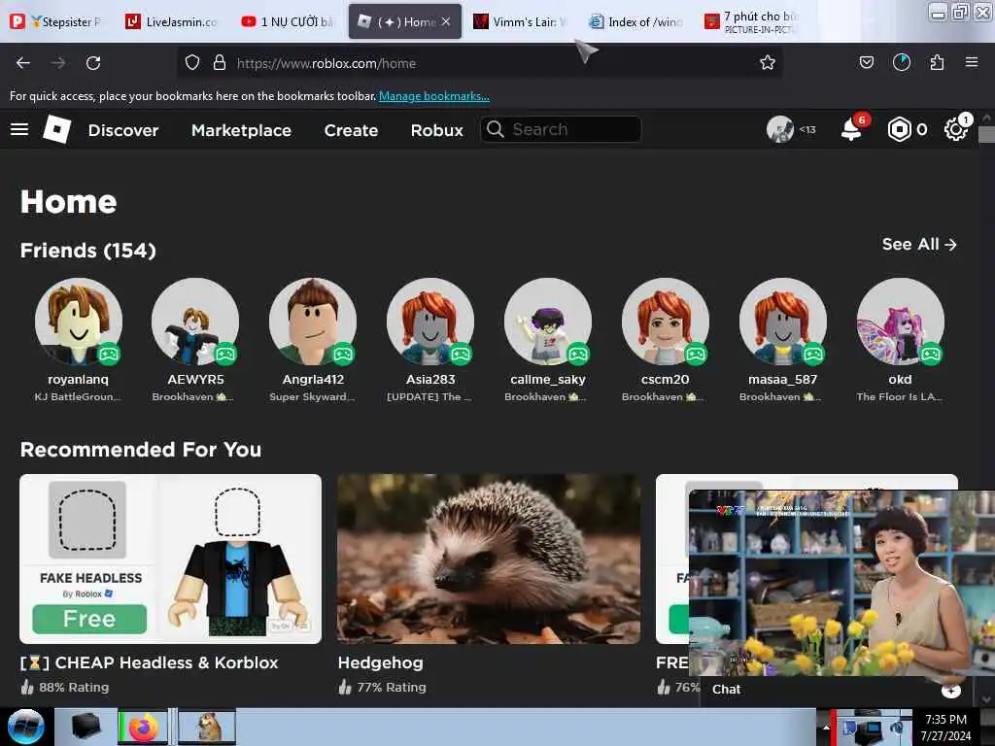
Task: Open the CHEAP Headless & Korblox game thumbnail
Action: tap(171, 559)
